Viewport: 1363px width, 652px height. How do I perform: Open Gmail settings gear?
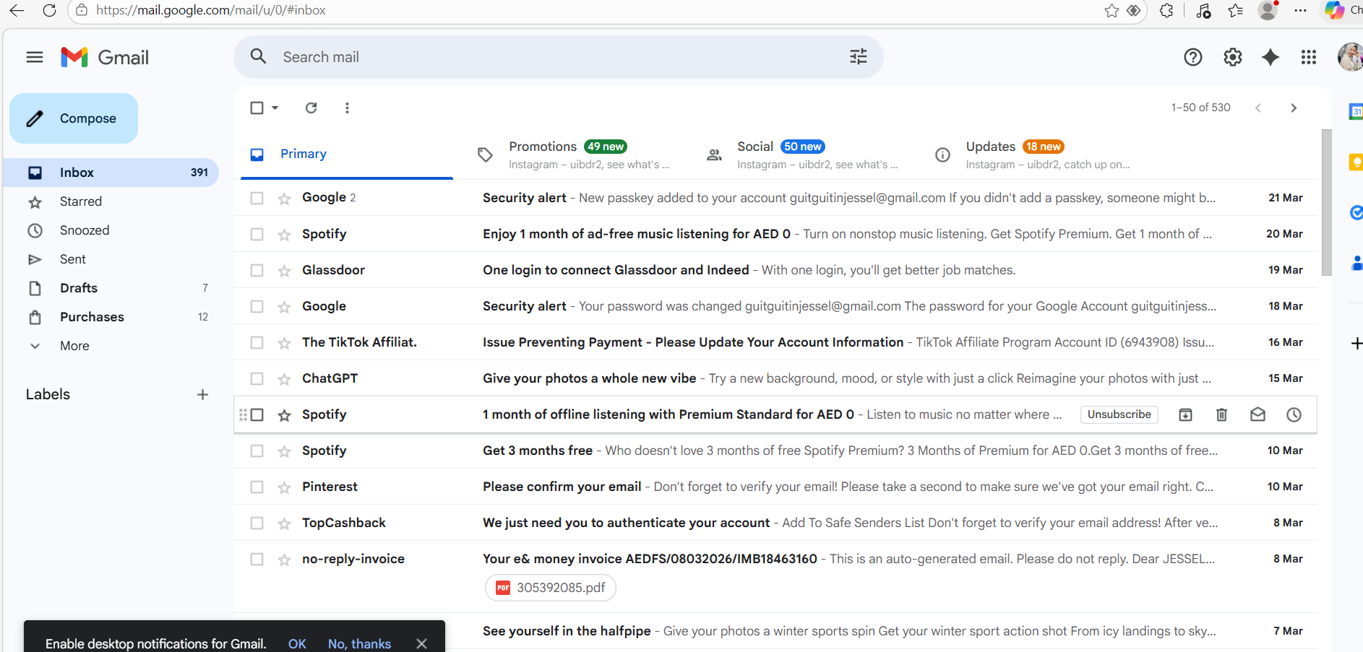pos(1232,57)
